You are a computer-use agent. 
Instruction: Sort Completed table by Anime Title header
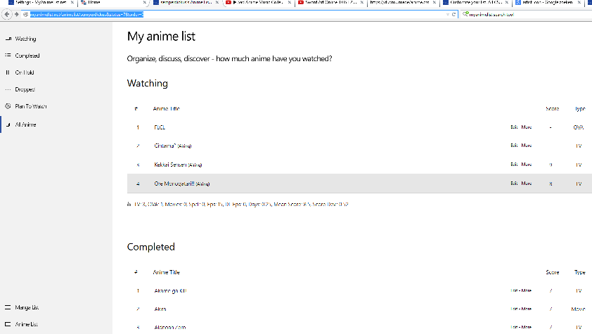tap(166, 272)
